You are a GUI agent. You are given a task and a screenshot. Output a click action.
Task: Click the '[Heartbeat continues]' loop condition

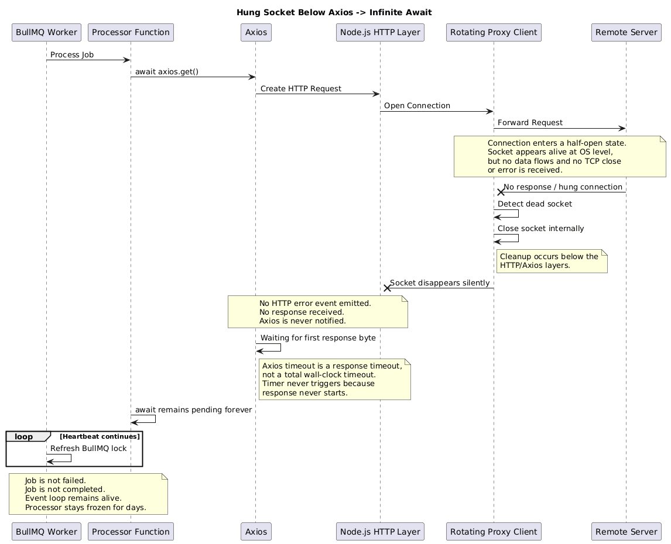click(100, 436)
